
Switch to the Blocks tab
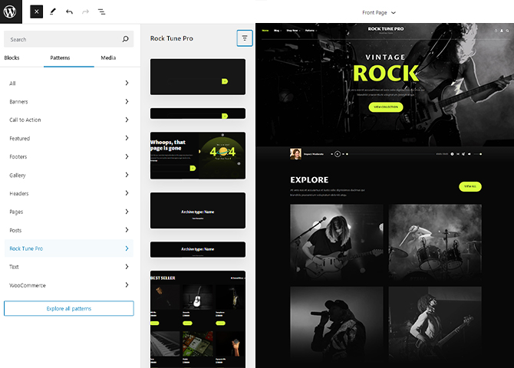tap(12, 58)
